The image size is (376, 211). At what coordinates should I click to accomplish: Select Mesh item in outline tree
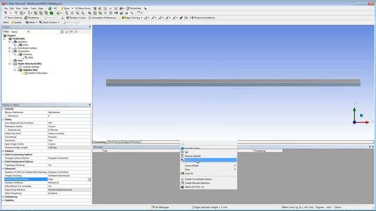pyautogui.click(x=20, y=60)
